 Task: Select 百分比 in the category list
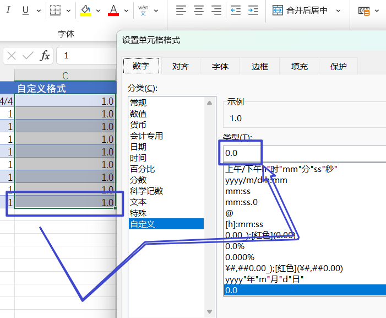point(143,169)
